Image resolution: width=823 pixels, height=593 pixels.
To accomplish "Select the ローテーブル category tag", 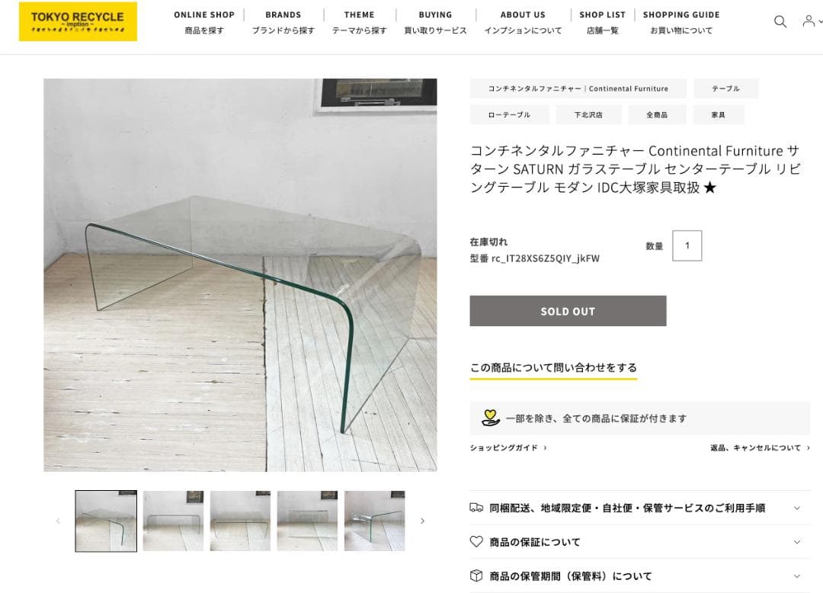I will (x=509, y=115).
